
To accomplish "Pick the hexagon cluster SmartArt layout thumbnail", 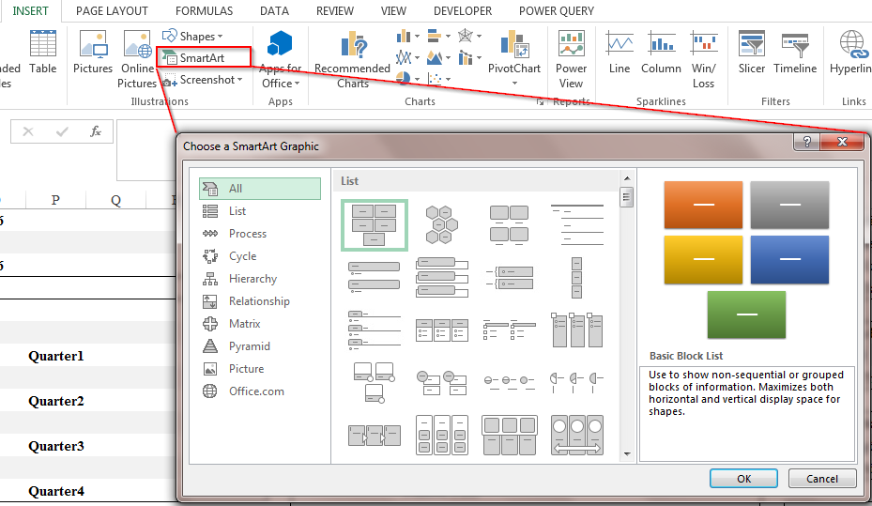I will click(x=441, y=224).
